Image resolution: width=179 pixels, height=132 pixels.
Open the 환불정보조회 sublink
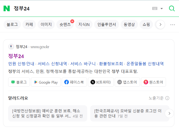tap(111, 64)
